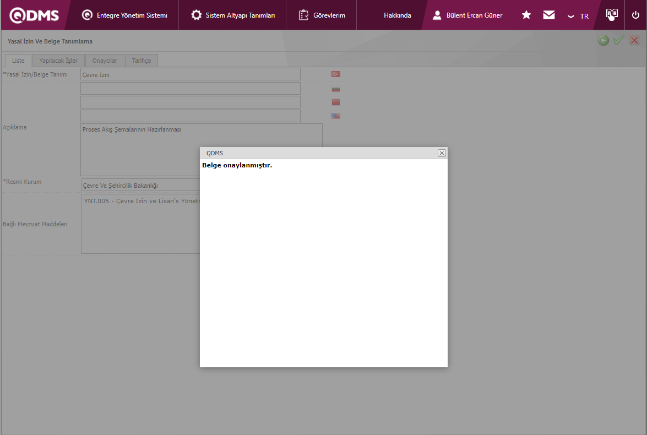Image resolution: width=647 pixels, height=435 pixels.
Task: Click the Hakkında link
Action: pyautogui.click(x=397, y=15)
